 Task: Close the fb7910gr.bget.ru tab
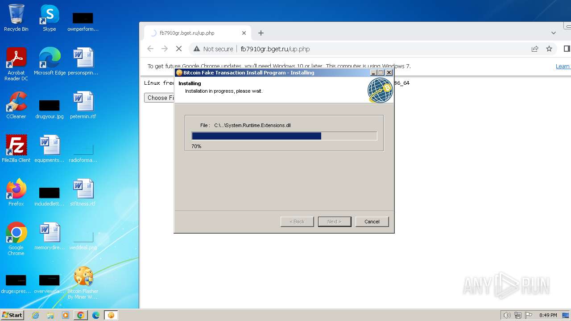[244, 33]
